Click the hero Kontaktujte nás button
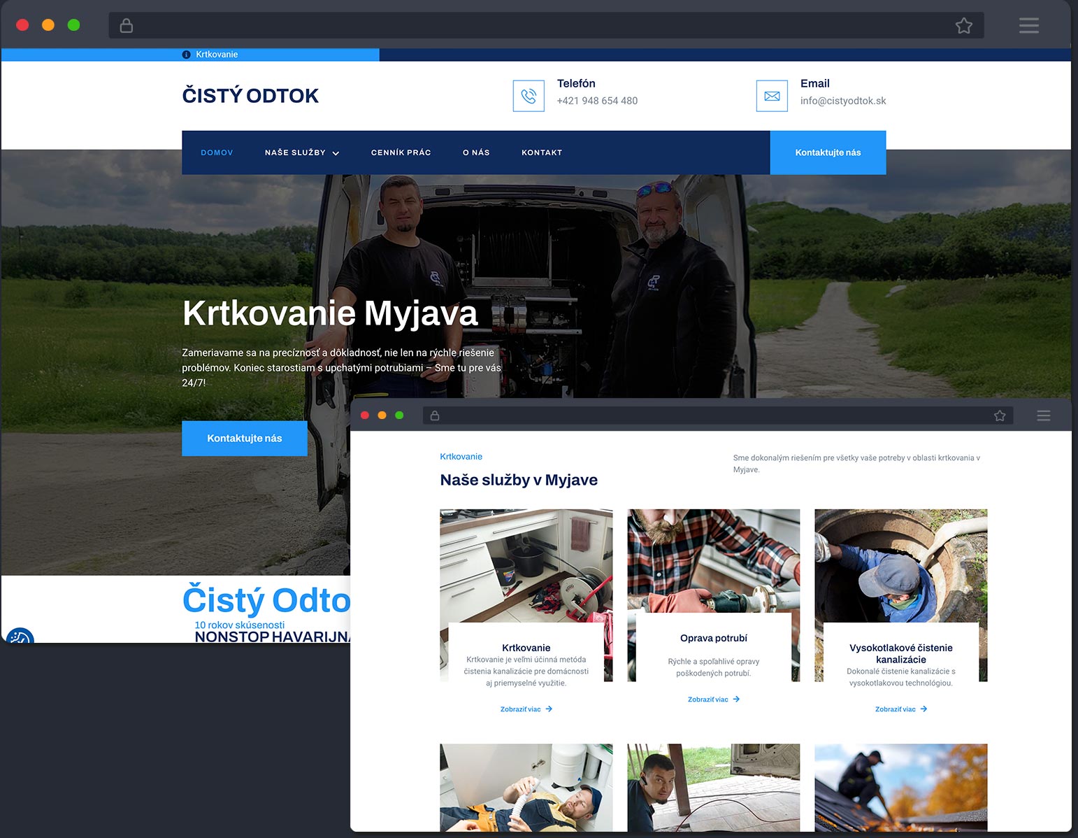This screenshot has width=1078, height=838. tap(245, 438)
